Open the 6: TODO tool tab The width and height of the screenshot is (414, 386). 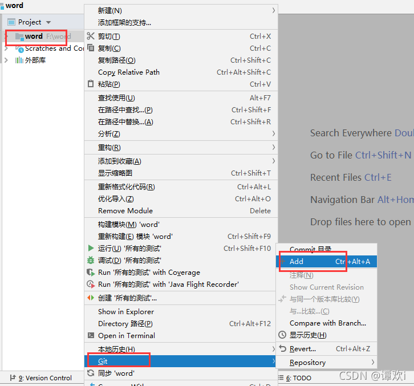tap(295, 378)
